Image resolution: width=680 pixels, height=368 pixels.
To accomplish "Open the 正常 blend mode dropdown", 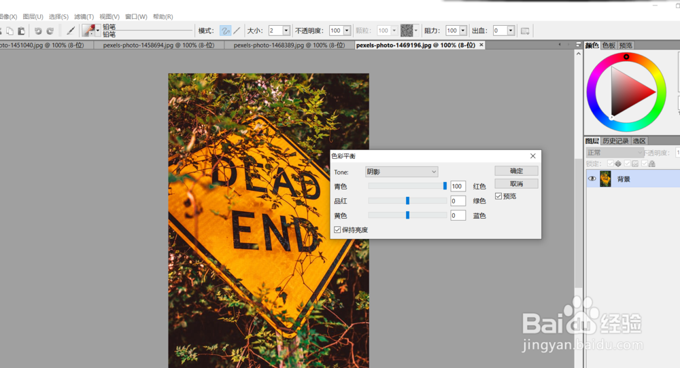I will coord(614,153).
